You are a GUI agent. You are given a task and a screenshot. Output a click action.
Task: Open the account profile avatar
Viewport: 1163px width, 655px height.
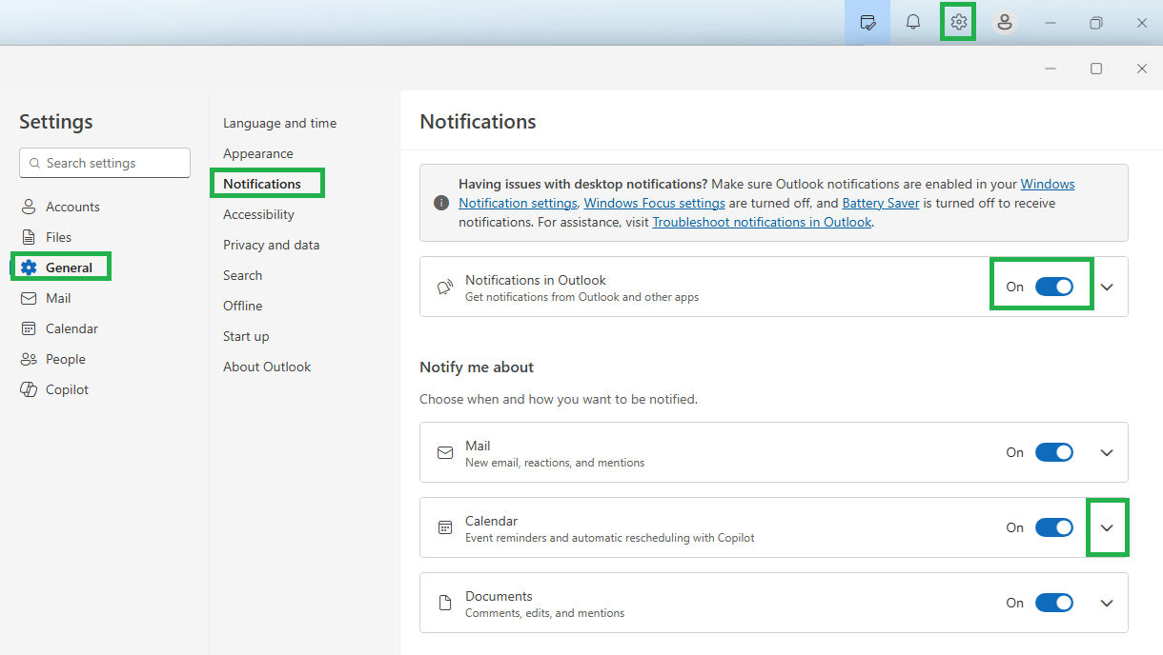1005,23
